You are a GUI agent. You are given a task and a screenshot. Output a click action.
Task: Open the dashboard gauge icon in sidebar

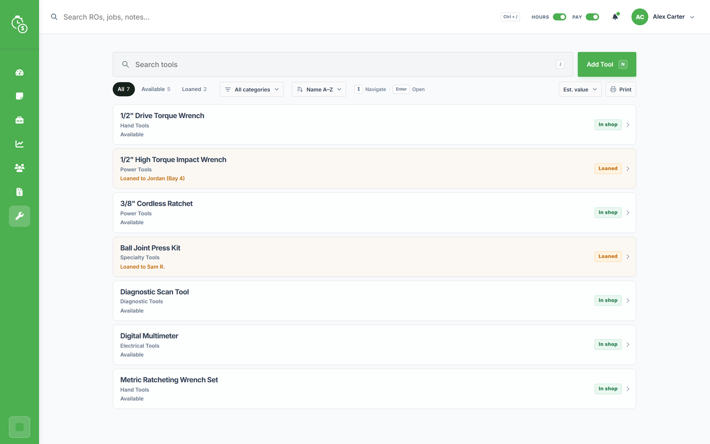20,72
